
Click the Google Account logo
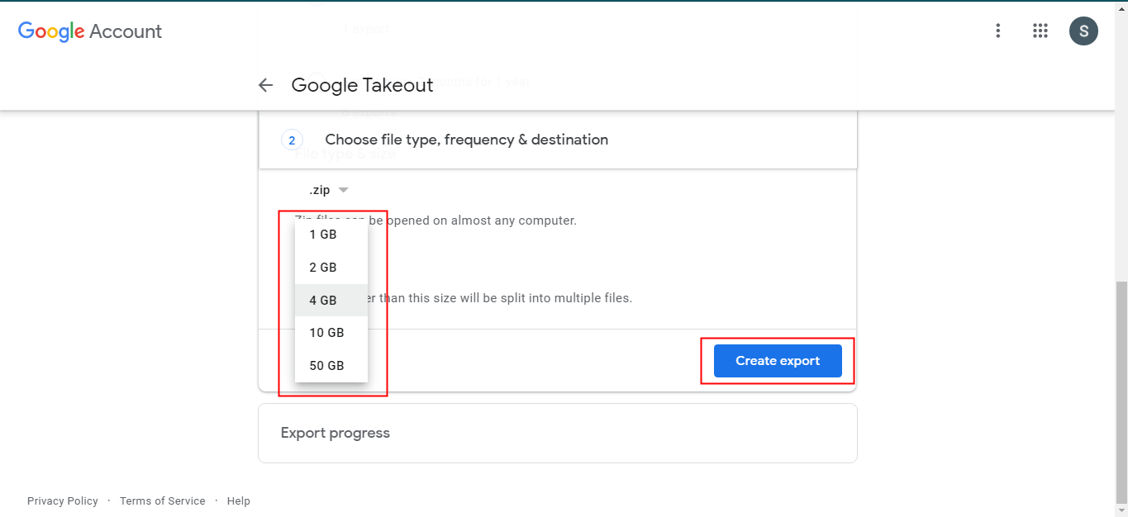coord(90,31)
